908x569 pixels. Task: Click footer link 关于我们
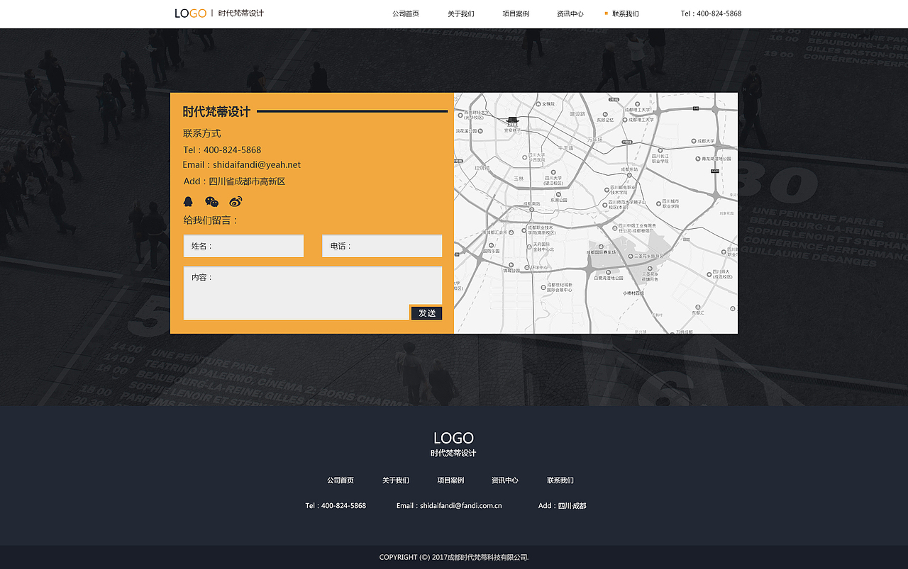tap(396, 480)
